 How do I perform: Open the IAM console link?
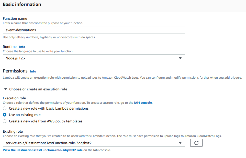click(143, 103)
